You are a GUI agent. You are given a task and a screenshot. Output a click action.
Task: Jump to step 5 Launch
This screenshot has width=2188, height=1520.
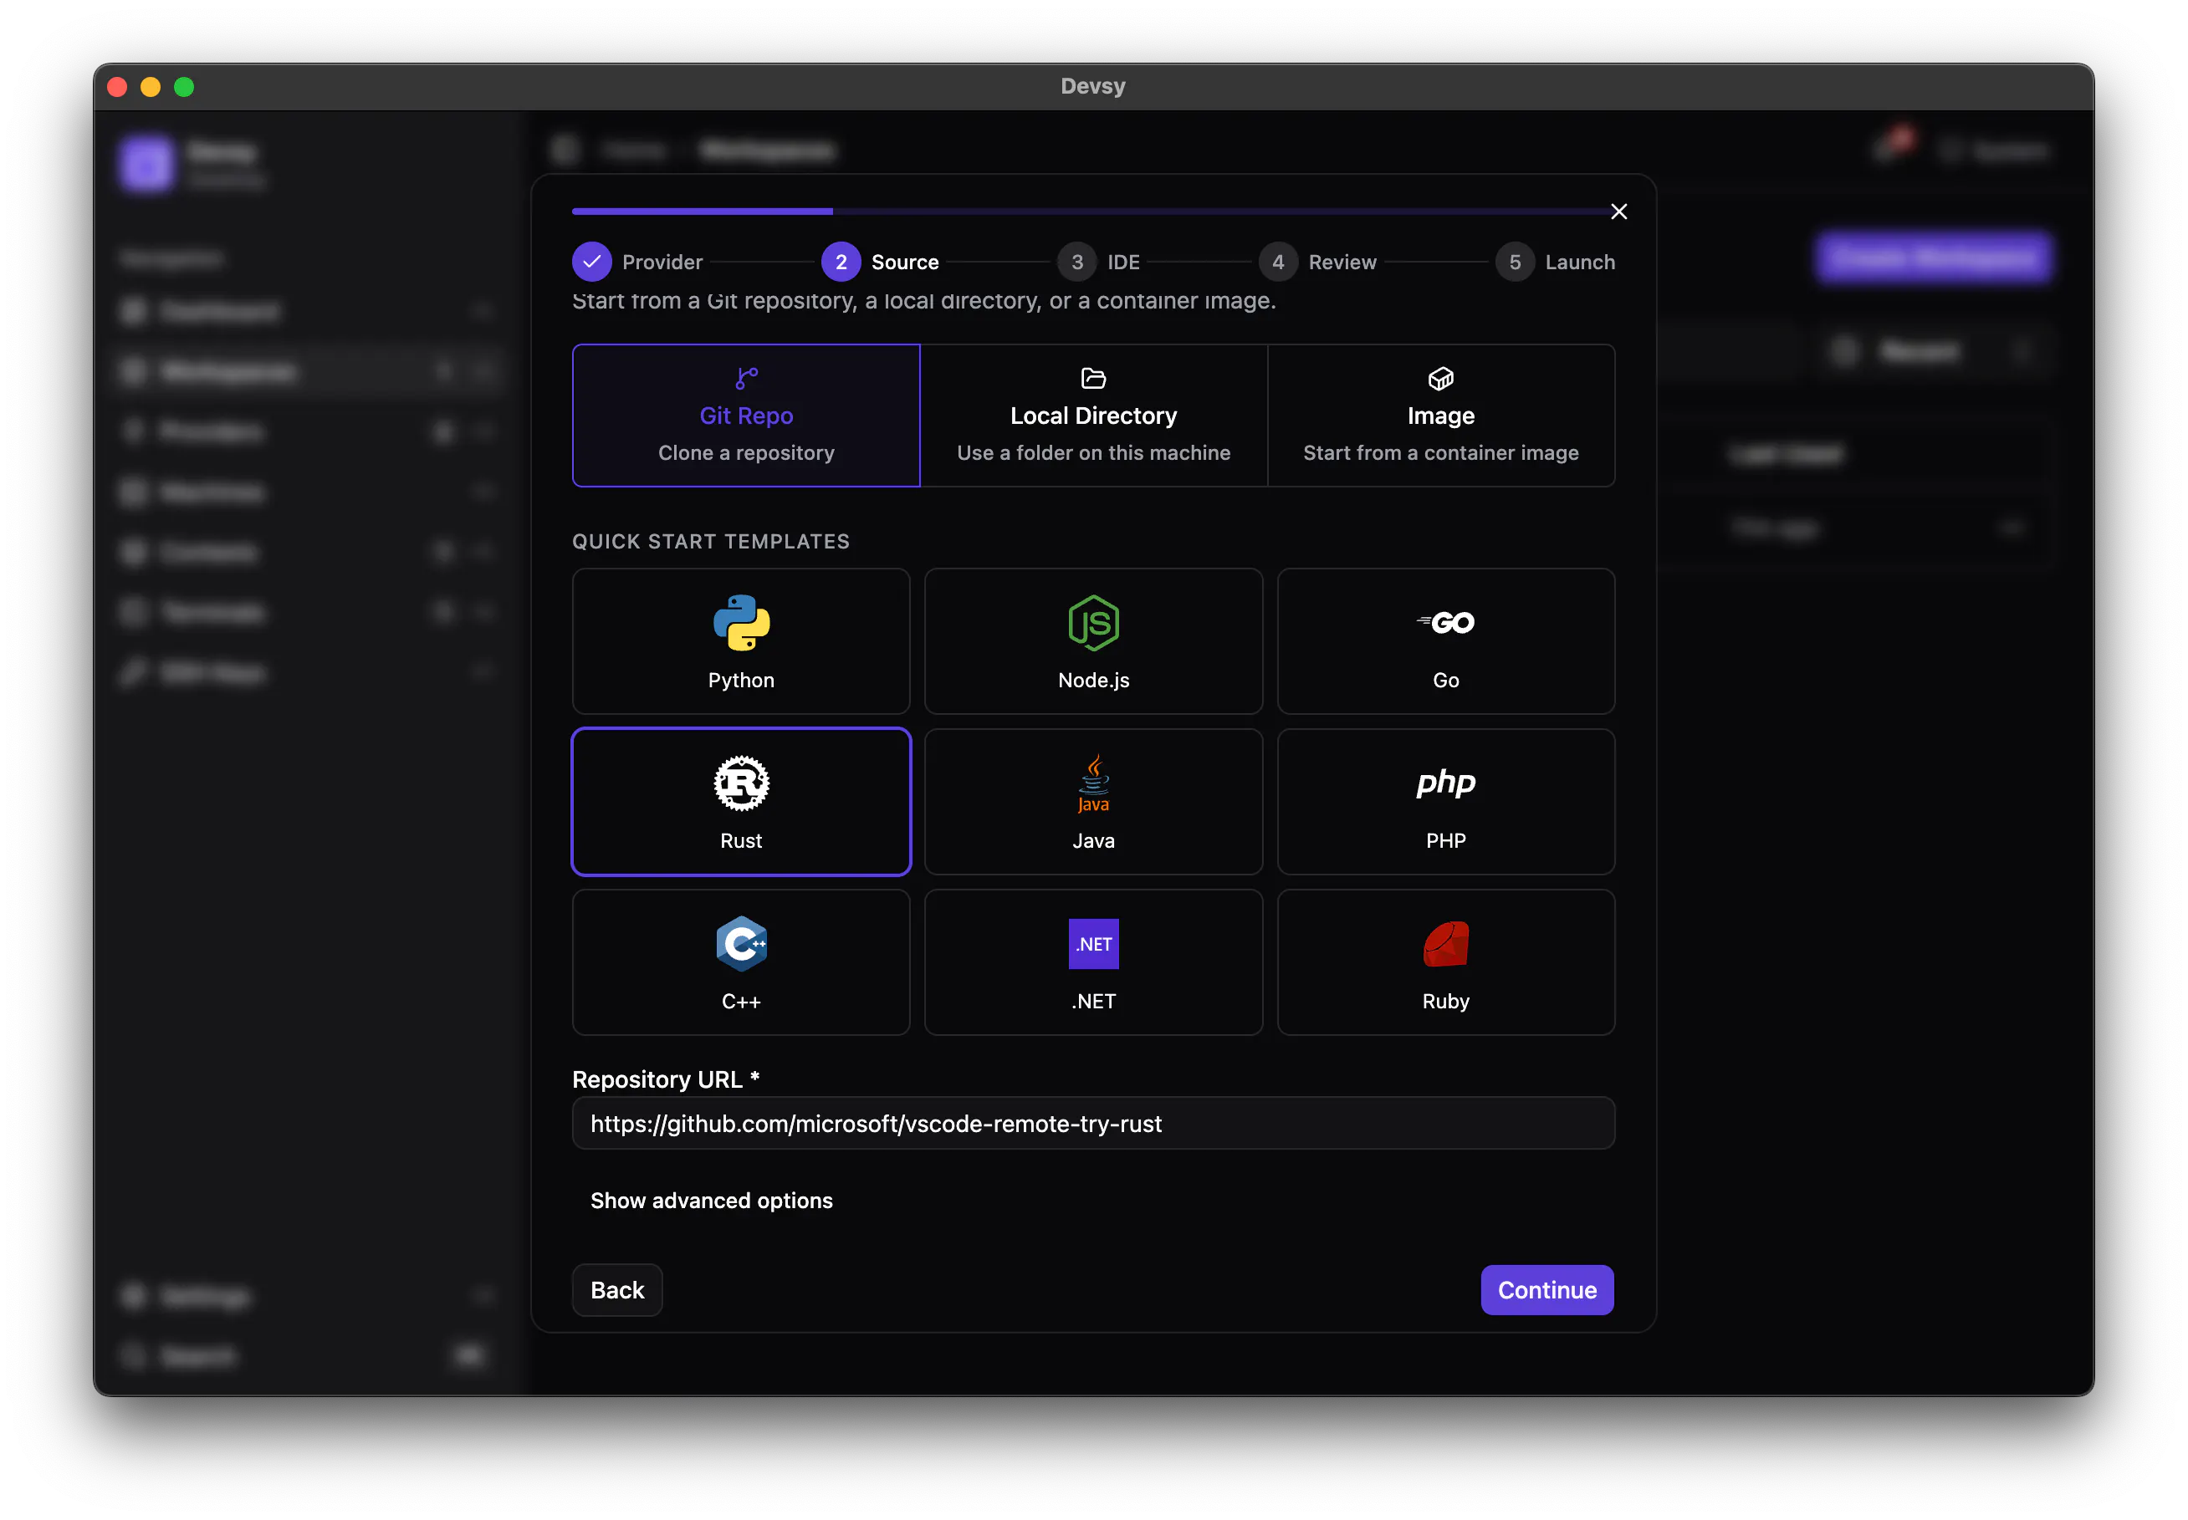pos(1555,262)
